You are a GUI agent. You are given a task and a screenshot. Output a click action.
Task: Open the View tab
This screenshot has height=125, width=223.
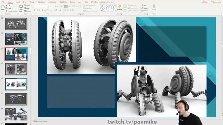80,2
